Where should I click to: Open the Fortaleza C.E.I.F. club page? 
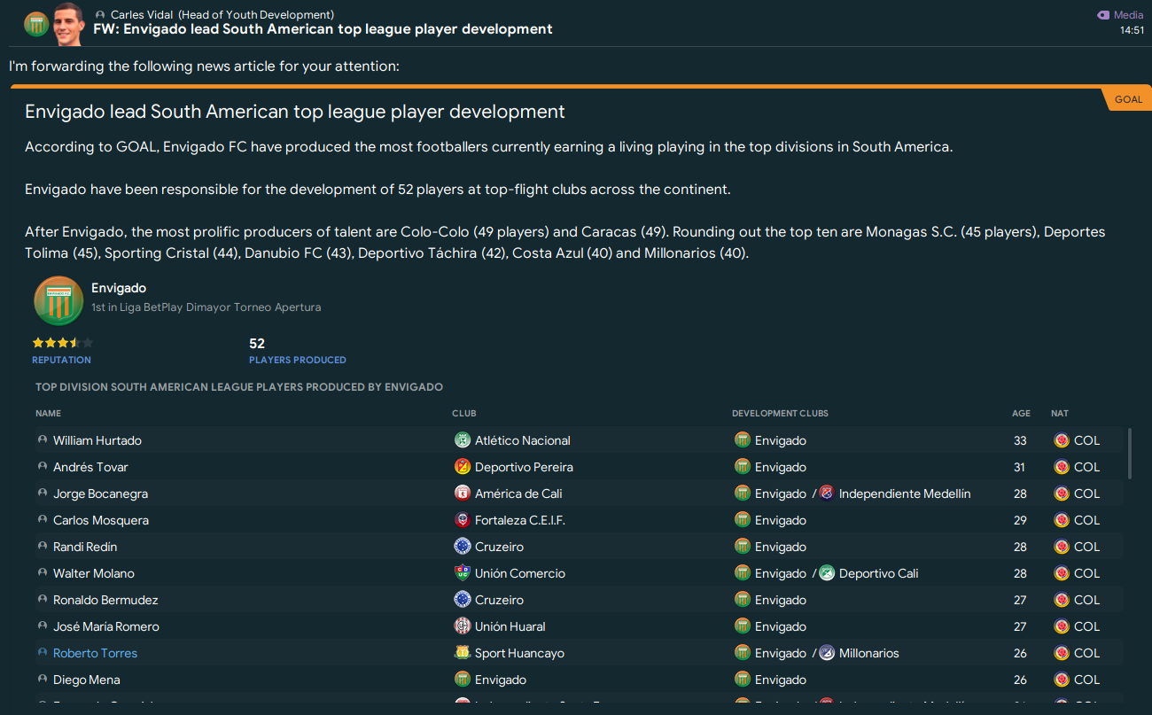coord(519,520)
